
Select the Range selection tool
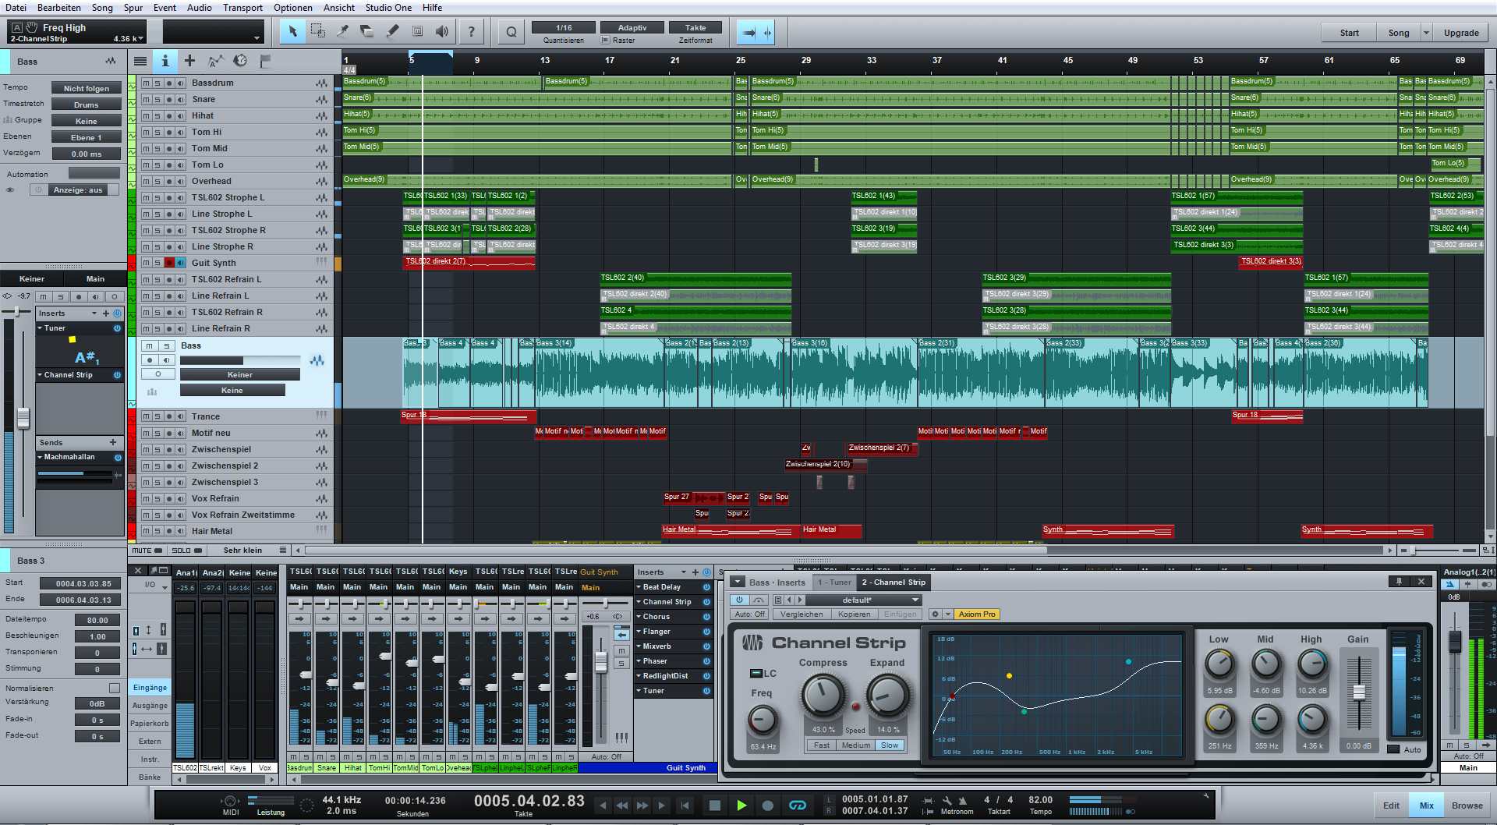(317, 32)
